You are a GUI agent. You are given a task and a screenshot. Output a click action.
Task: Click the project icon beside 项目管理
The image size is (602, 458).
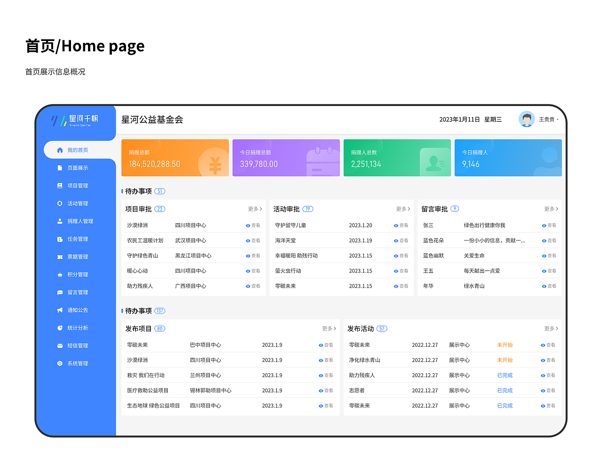coord(60,186)
